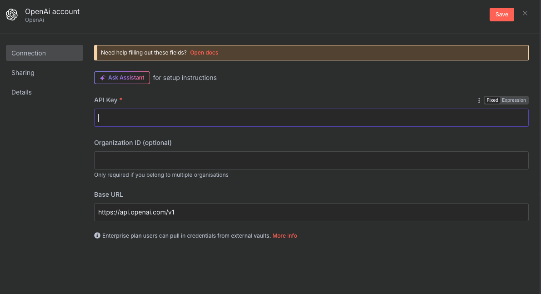Save the OpenAi account credential

501,15
